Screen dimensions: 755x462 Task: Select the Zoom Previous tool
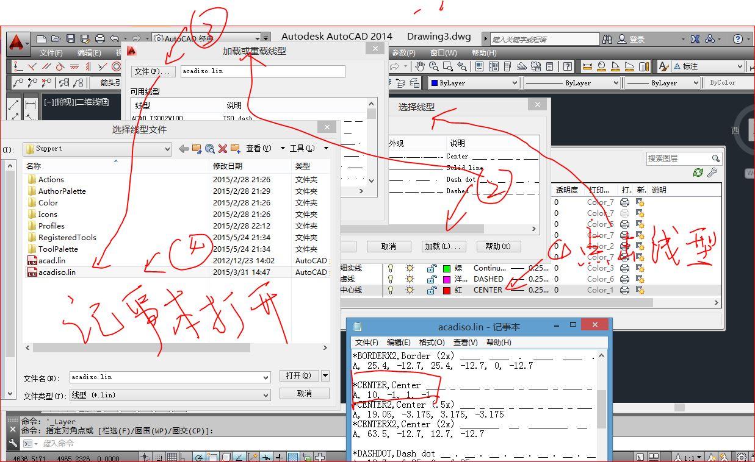point(461,66)
